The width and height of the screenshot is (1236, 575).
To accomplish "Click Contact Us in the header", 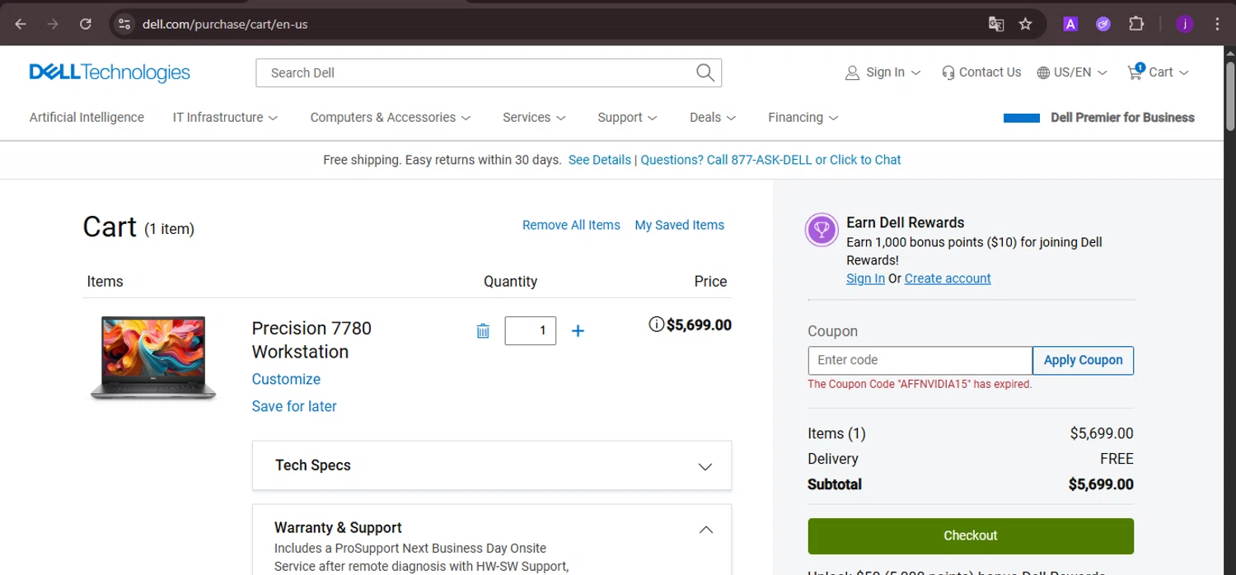I will click(981, 72).
